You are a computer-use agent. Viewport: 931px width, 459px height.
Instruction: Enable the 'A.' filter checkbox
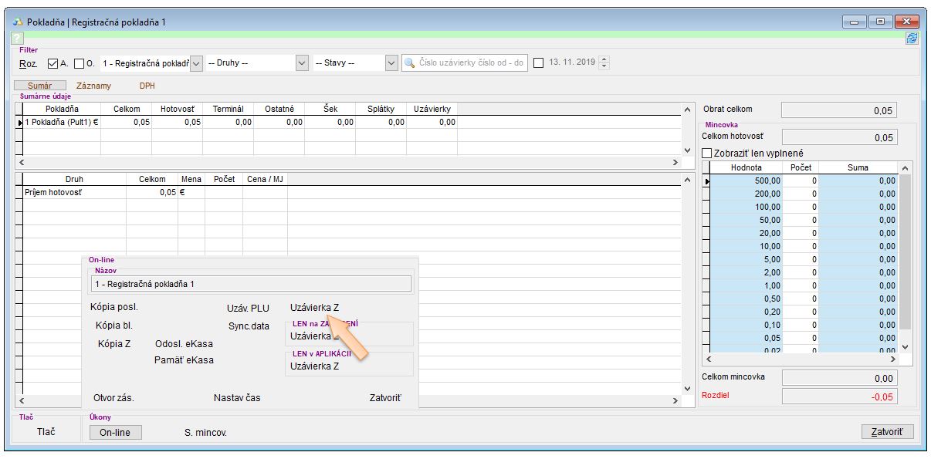pos(53,63)
